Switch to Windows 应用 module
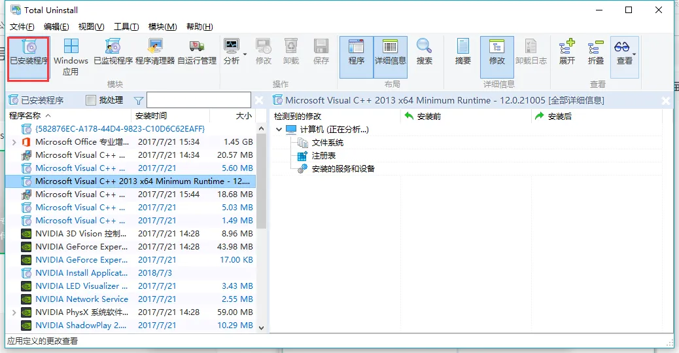Viewport: 679px width, 353px height. pos(71,57)
